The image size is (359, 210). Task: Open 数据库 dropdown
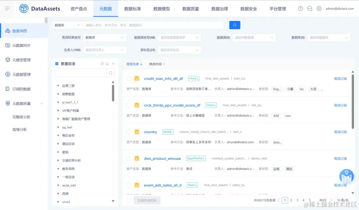point(328,37)
